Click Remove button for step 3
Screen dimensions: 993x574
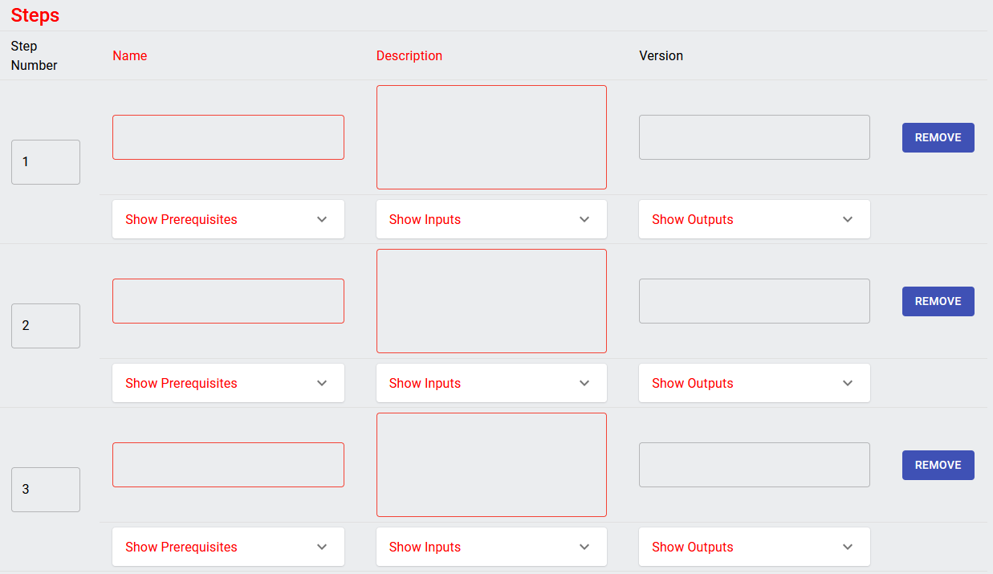tap(938, 465)
